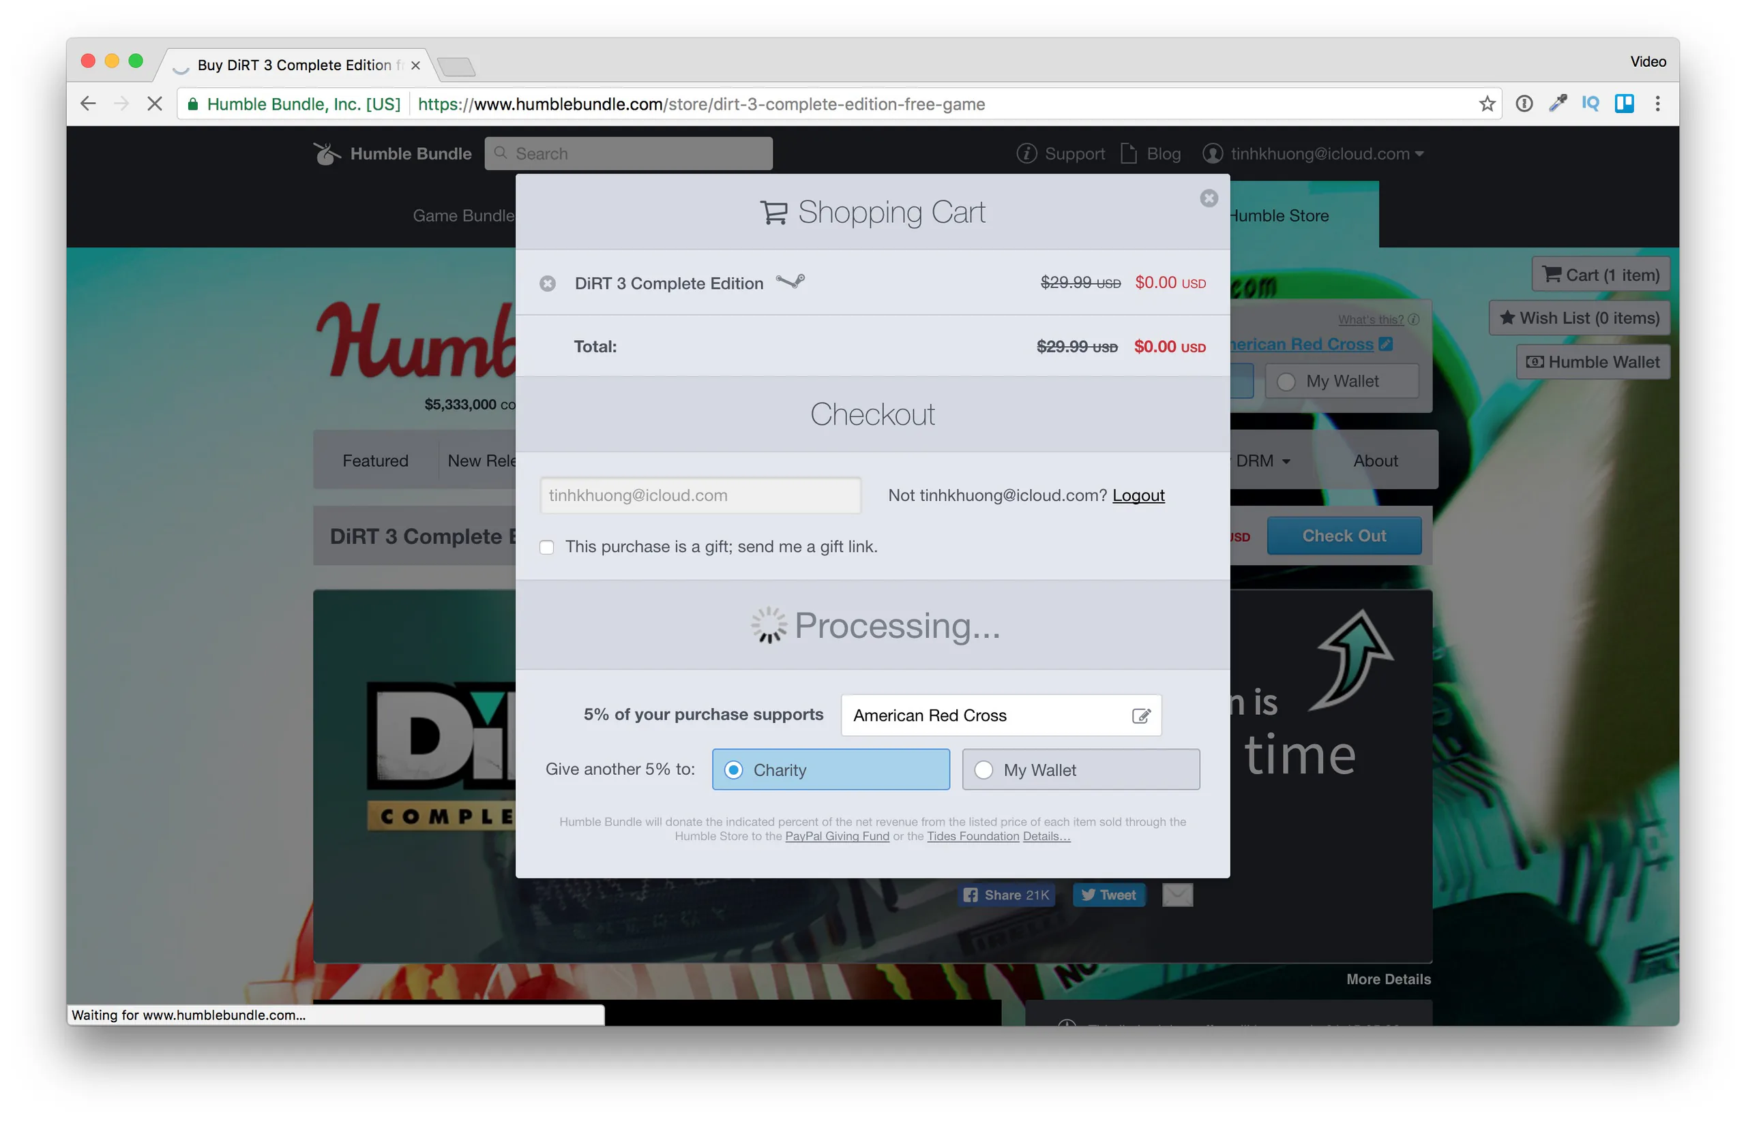Viewport: 1746px width, 1121px height.
Task: Click the Logout link
Action: coord(1138,495)
